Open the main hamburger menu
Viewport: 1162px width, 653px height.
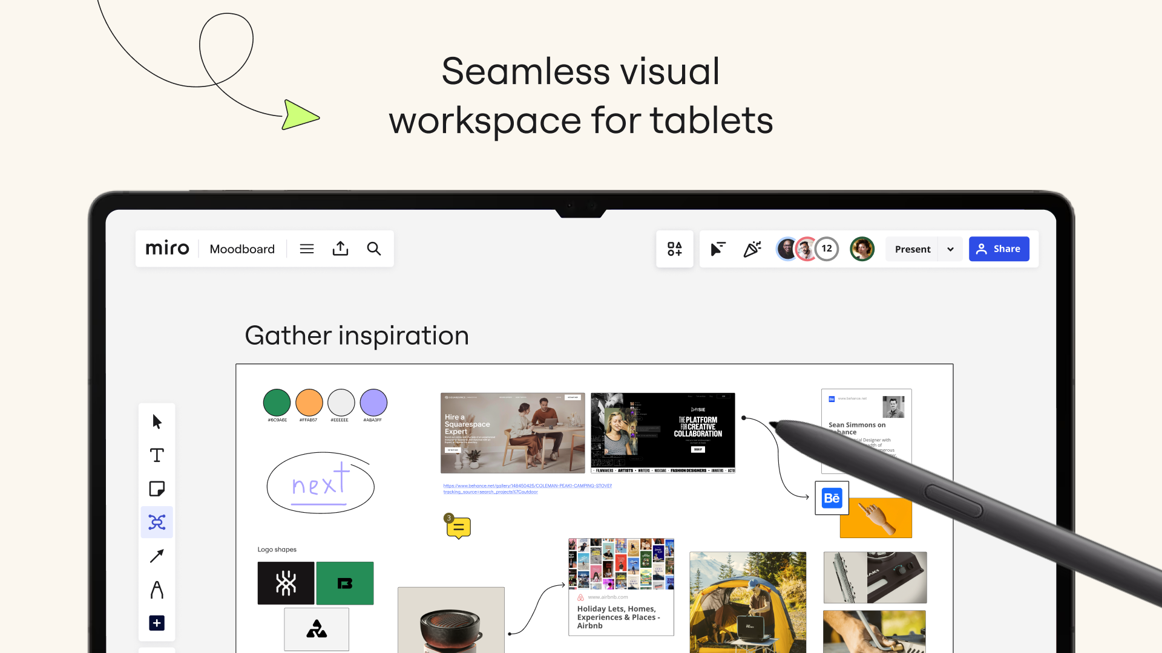(307, 249)
